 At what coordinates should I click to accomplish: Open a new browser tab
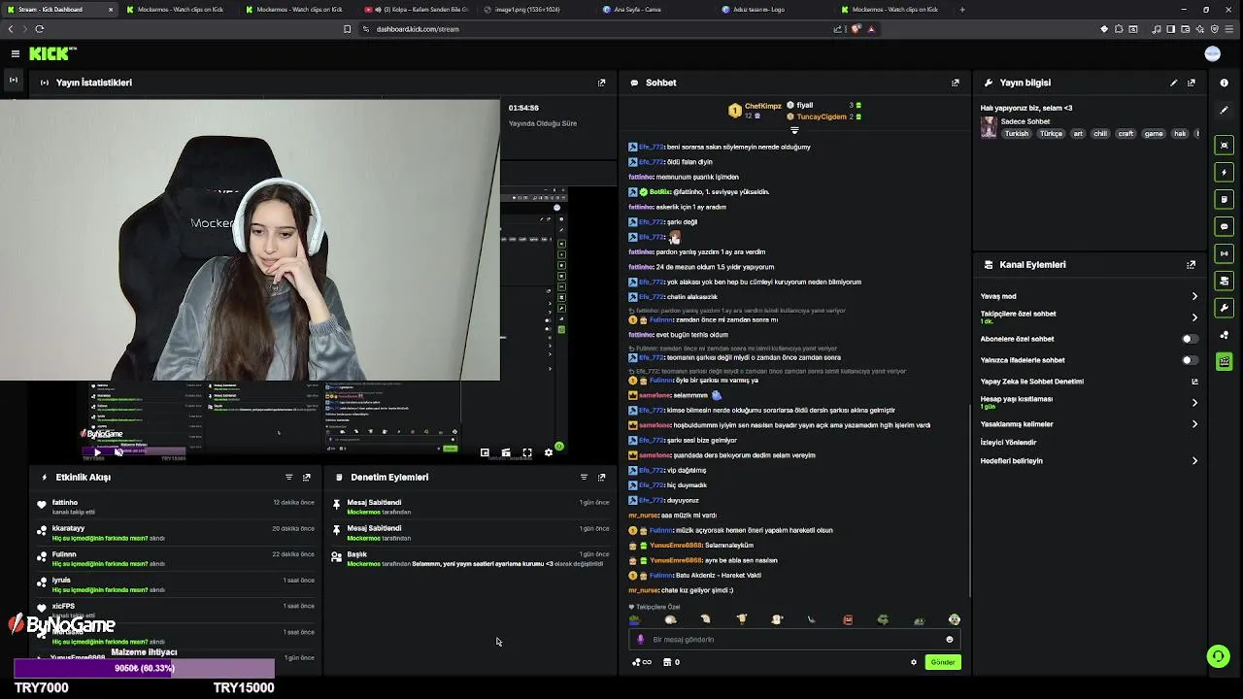962,9
